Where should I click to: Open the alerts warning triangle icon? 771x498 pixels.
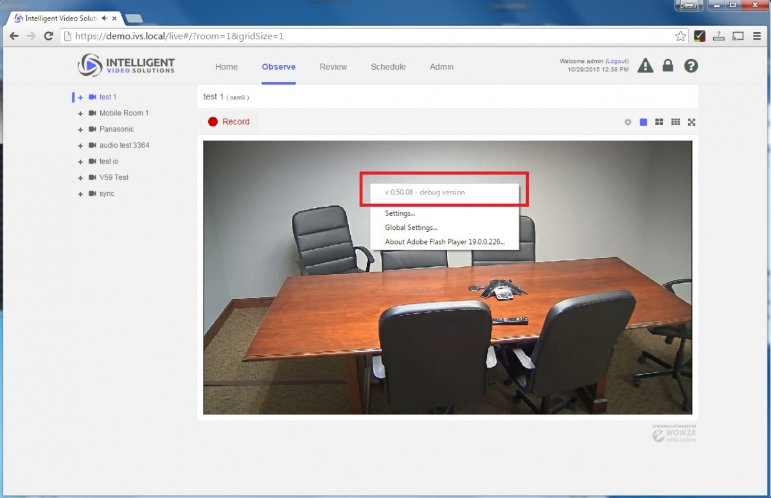[x=645, y=65]
